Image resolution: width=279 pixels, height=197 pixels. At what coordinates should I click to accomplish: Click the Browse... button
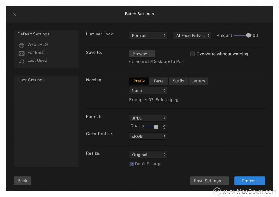(x=142, y=54)
